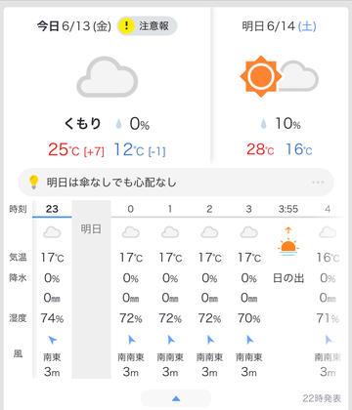Open tomorrow 6/14 (土) forecast header
This screenshot has height=410, width=352.
(279, 26)
